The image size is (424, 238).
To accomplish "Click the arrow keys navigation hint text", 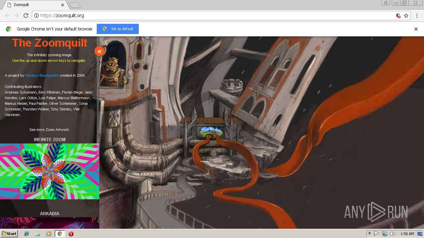I will point(49,60).
